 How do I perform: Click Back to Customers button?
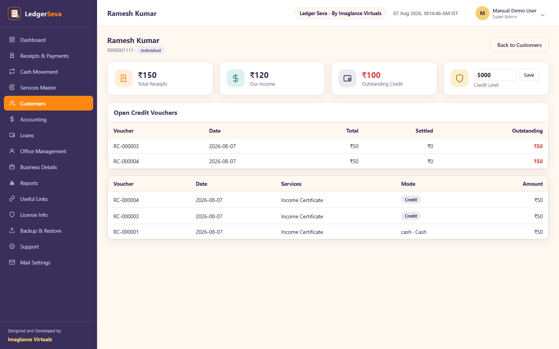pyautogui.click(x=519, y=45)
